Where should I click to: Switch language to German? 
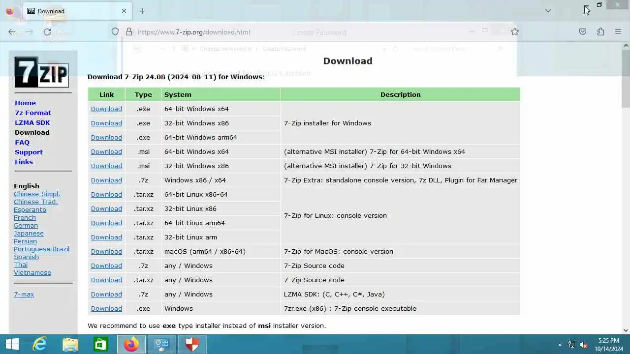pyautogui.click(x=26, y=225)
